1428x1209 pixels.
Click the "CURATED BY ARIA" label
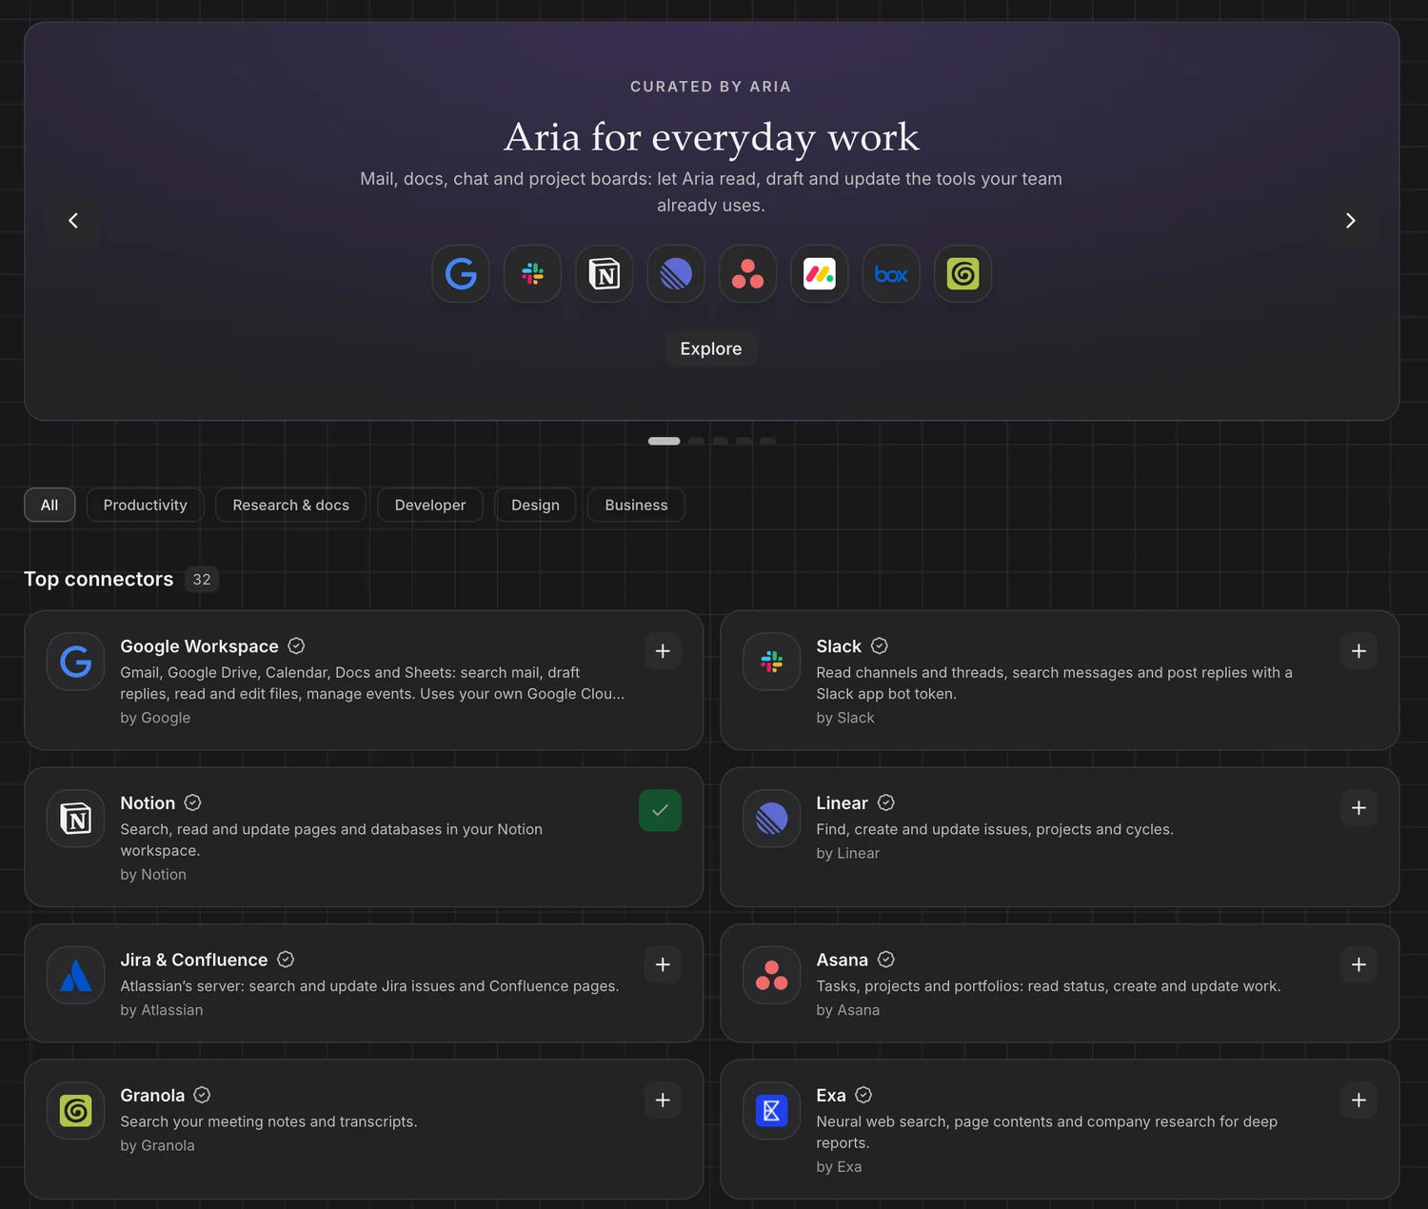tap(711, 87)
